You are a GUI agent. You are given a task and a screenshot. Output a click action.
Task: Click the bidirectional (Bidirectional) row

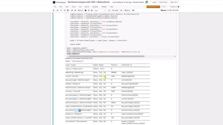pyautogui.click(x=108, y=87)
